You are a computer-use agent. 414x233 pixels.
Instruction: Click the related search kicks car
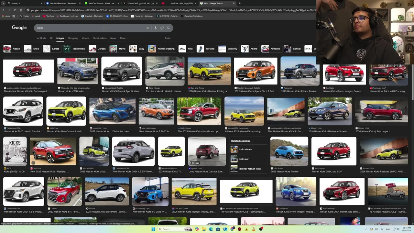248,159
